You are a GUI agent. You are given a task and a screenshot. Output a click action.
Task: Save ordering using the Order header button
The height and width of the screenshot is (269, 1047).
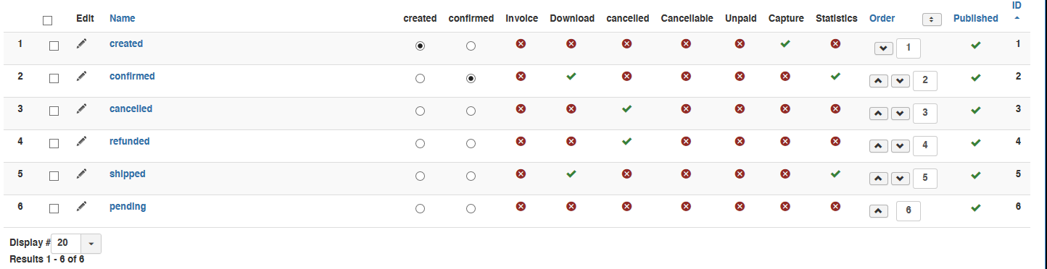pos(932,19)
